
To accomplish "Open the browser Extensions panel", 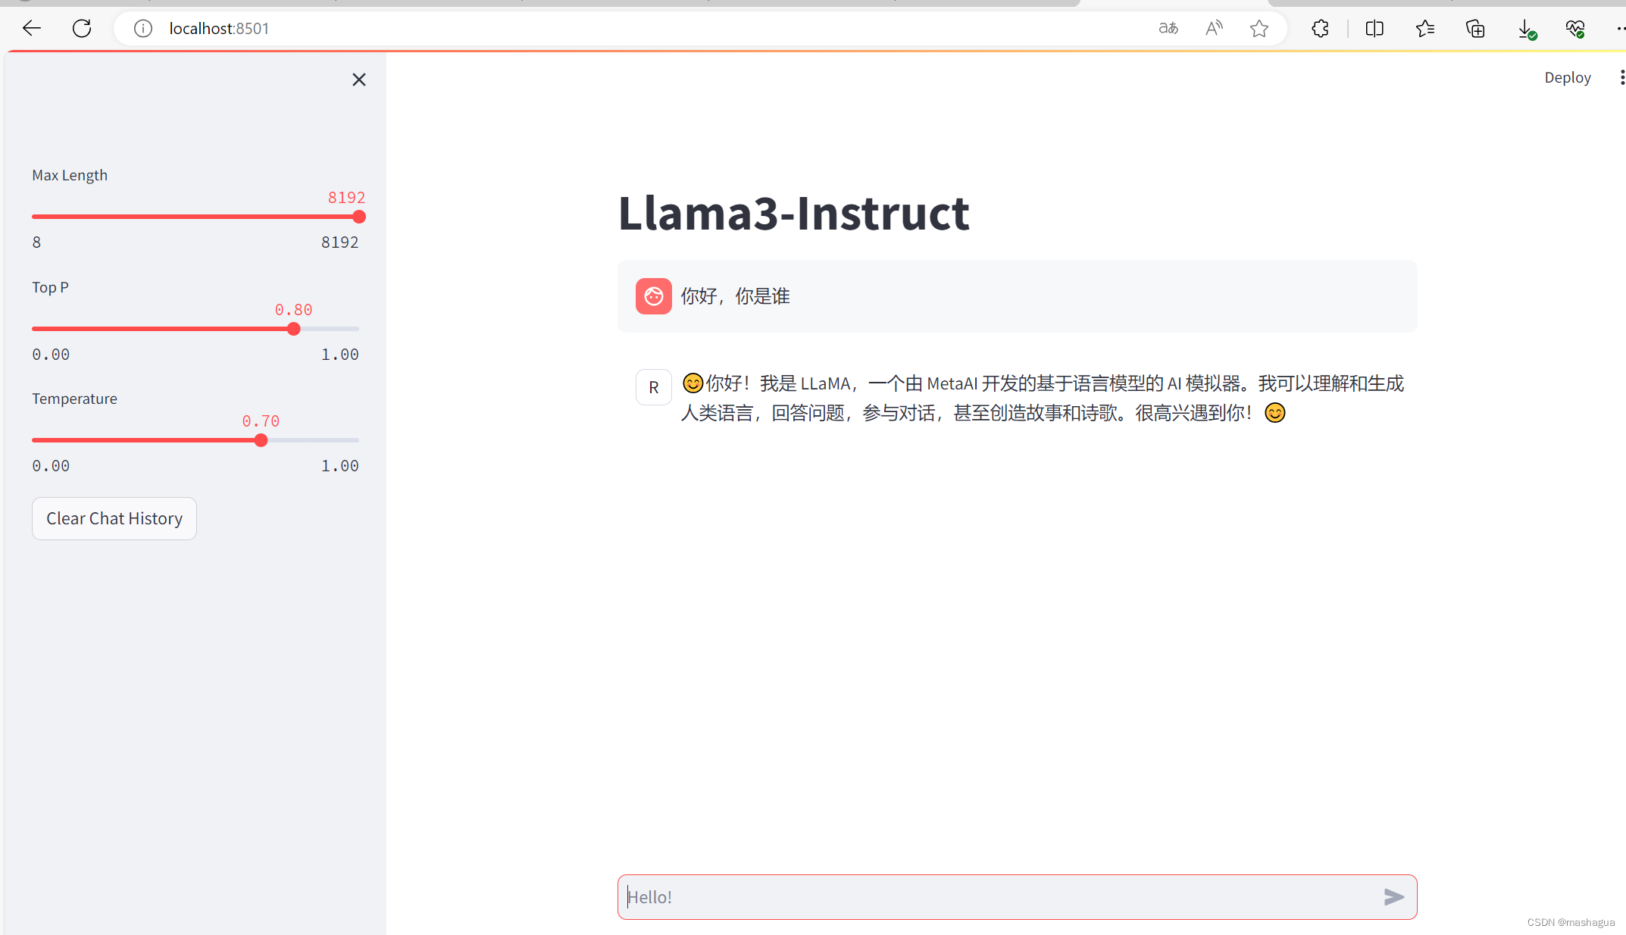I will [x=1320, y=28].
